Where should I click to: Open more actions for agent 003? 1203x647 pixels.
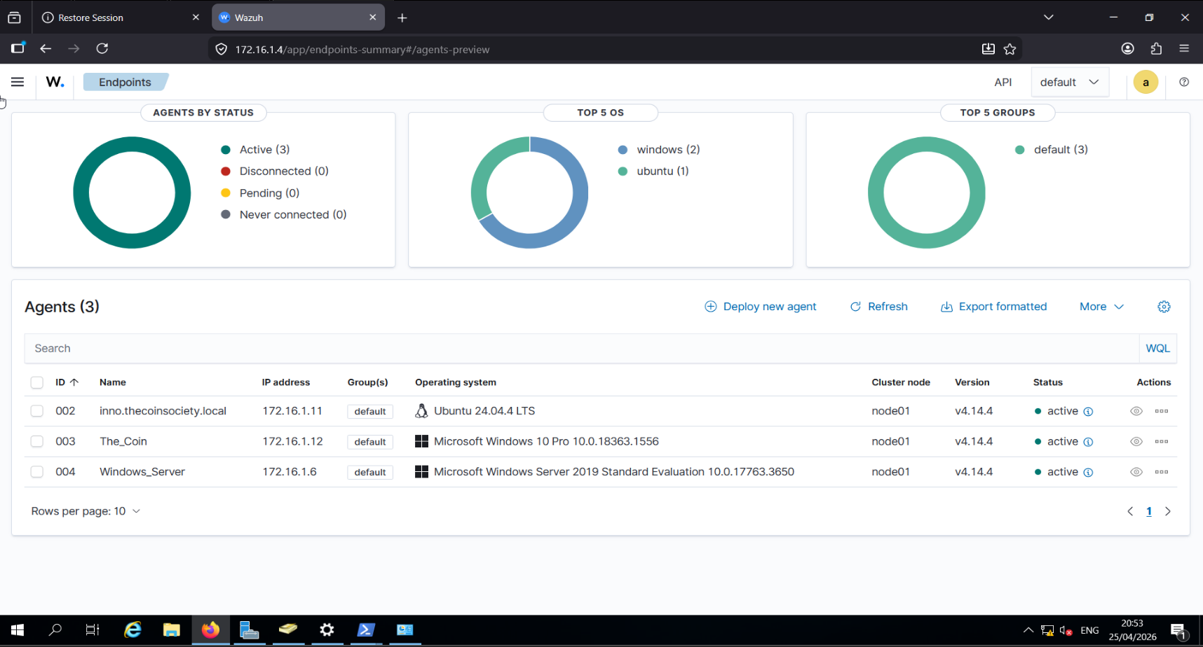[x=1162, y=442]
